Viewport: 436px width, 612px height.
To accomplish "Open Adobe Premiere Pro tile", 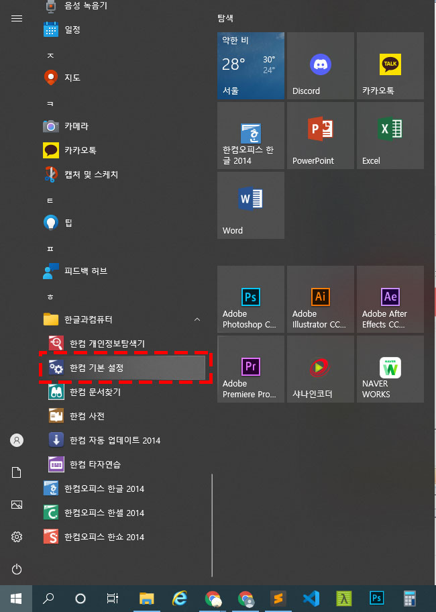I will 251,369.
